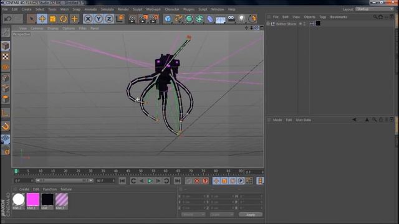Select the striped purple material thumbnail
Image resolution: width=399 pixels, height=224 pixels.
[x=62, y=199]
